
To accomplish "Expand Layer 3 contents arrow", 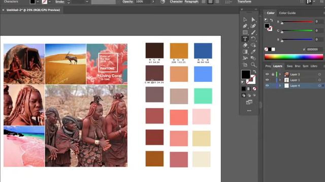I will coord(280,74).
